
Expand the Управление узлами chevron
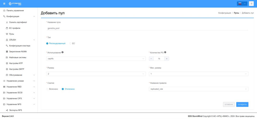(x=34, y=81)
